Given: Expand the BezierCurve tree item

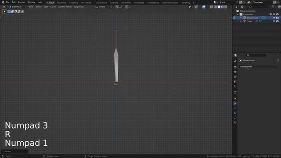Looking at the screenshot, I should 241,18.
